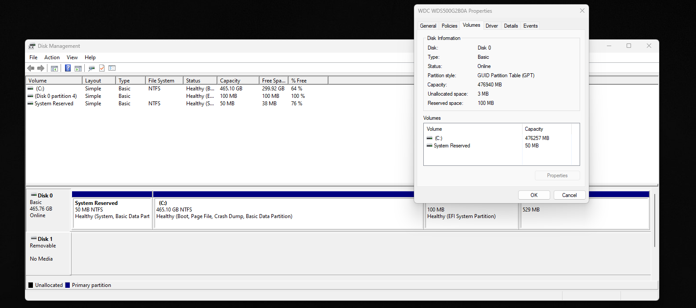The height and width of the screenshot is (308, 696).
Task: Click the drive icon beside System Reserved in volume list
Action: pyautogui.click(x=30, y=104)
